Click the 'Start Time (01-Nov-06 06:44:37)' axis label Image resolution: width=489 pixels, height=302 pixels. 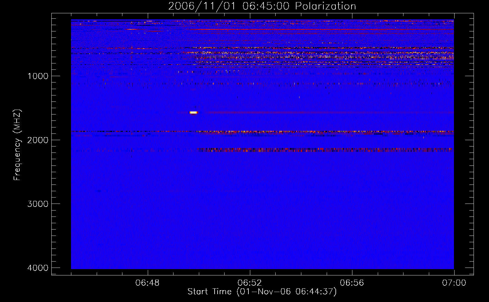pyautogui.click(x=262, y=292)
